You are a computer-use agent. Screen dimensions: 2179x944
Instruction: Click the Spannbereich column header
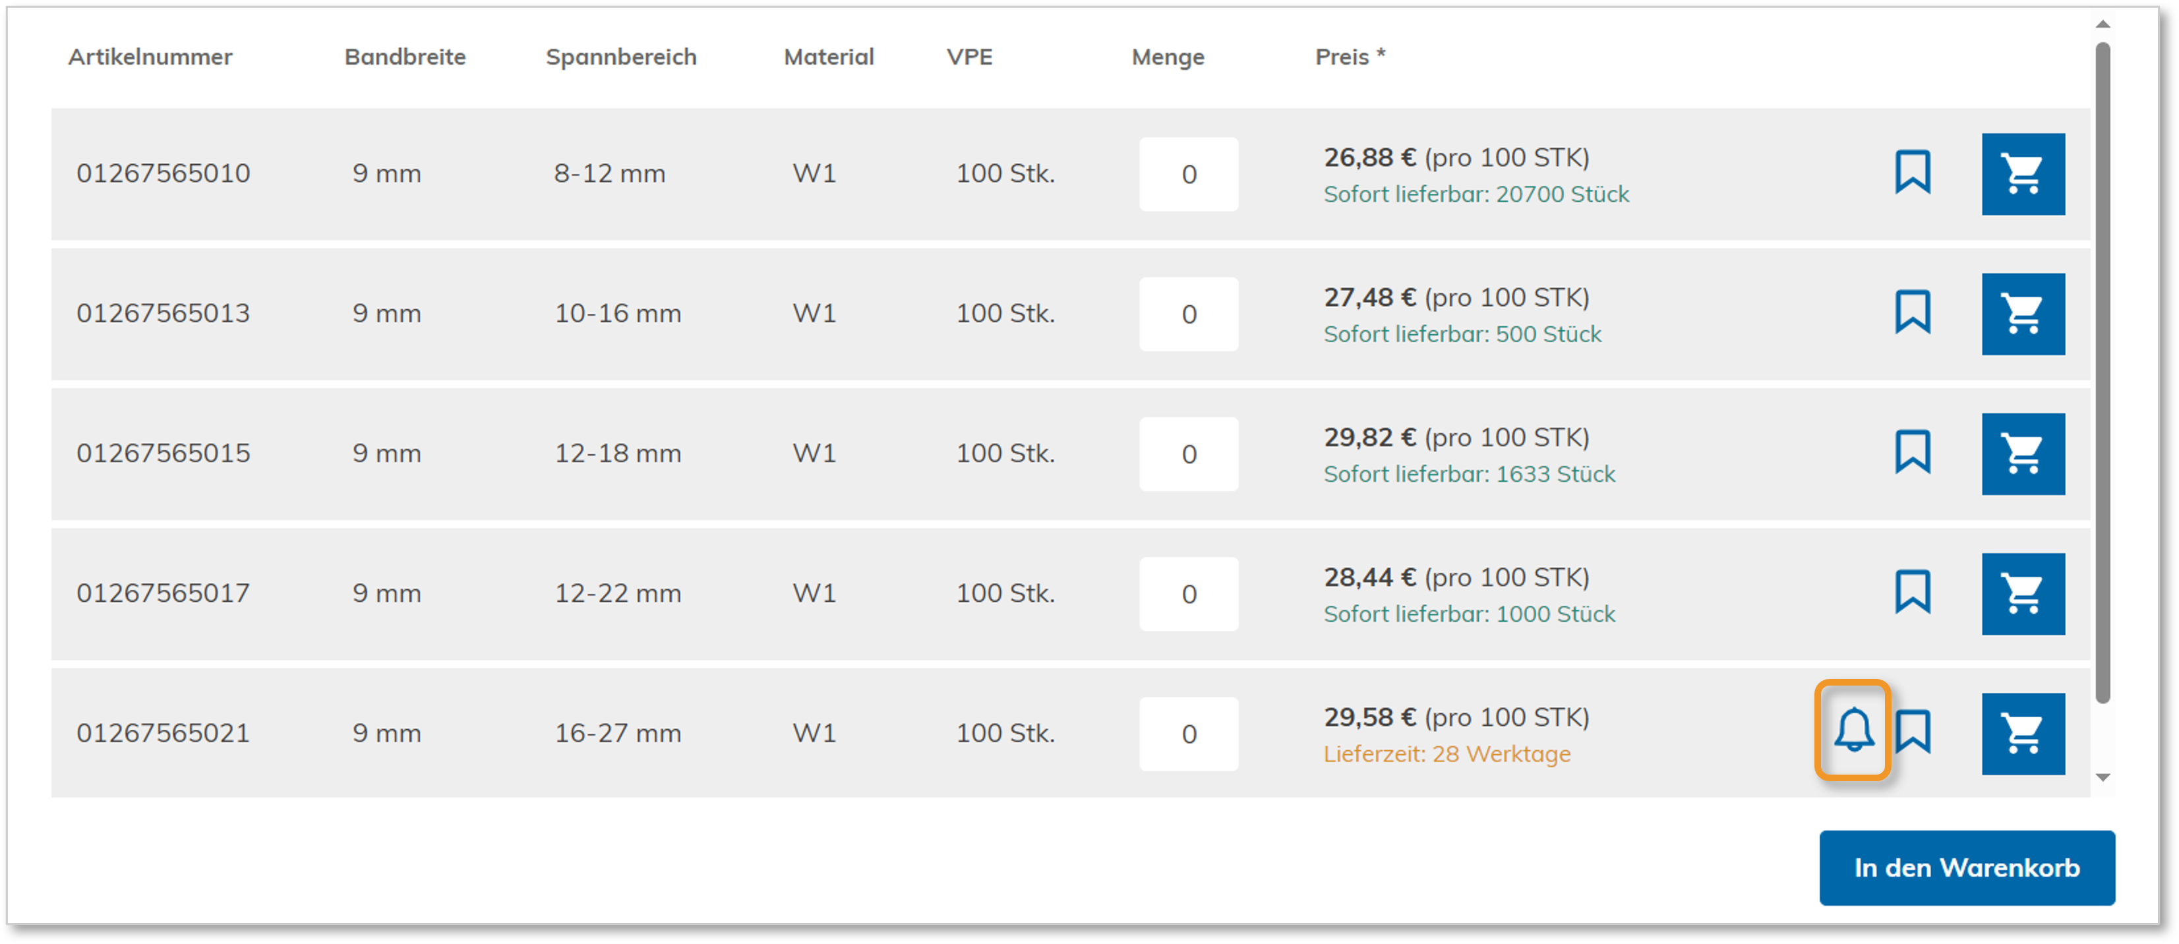click(621, 57)
